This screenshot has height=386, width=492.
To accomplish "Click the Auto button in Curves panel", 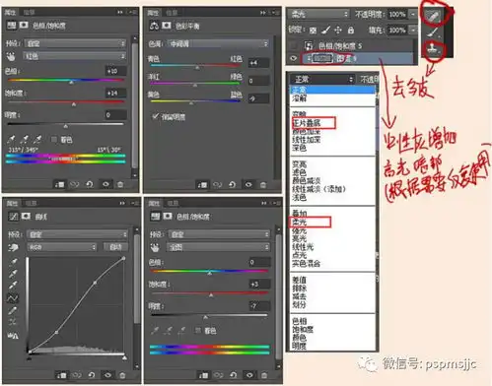I will [115, 247].
